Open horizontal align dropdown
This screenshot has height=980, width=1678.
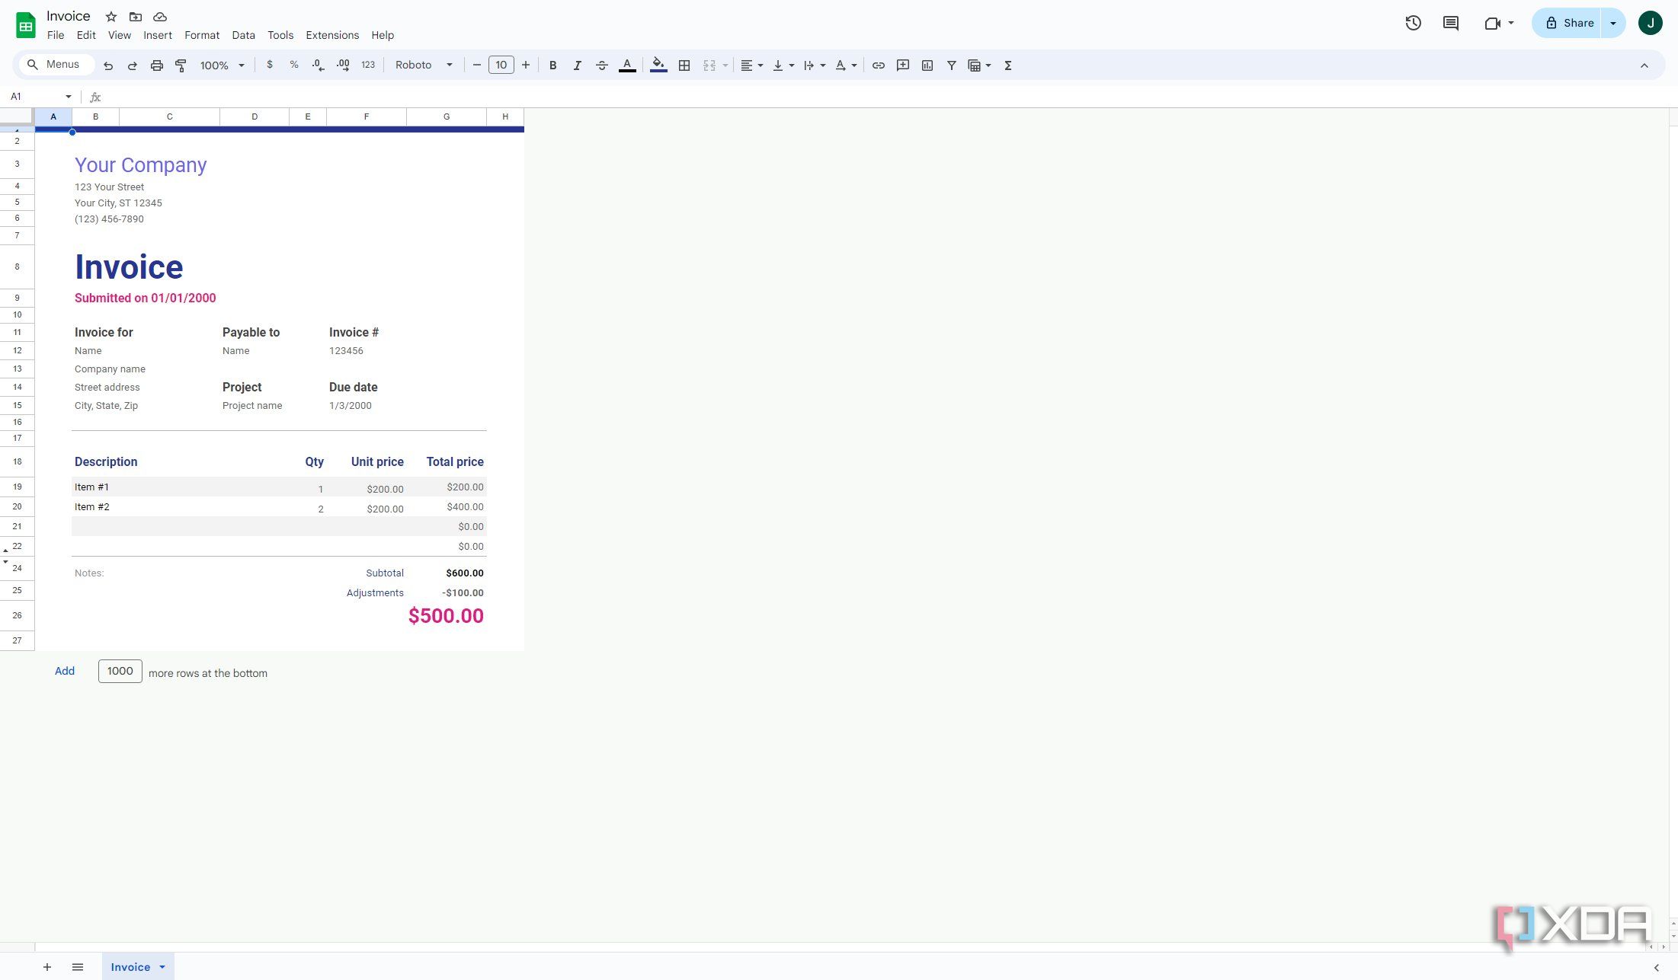(x=751, y=65)
